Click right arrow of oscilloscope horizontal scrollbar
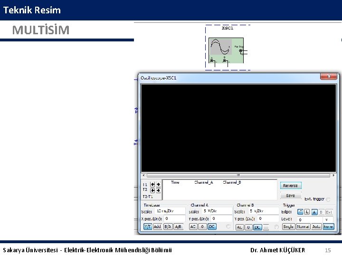This screenshot has height=257, width=342. click(x=333, y=175)
